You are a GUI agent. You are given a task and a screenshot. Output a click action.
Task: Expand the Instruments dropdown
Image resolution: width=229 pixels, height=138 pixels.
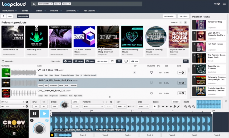coord(9,11)
